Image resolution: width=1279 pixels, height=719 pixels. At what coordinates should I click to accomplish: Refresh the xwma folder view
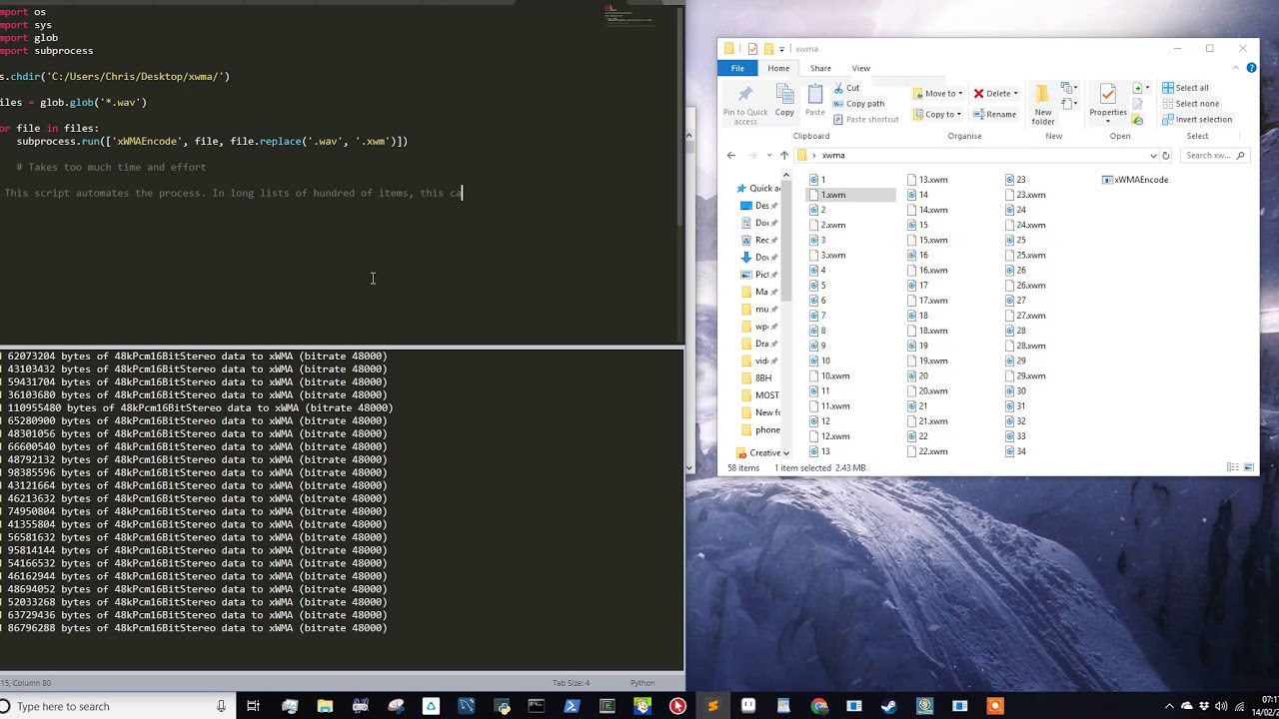click(1165, 156)
